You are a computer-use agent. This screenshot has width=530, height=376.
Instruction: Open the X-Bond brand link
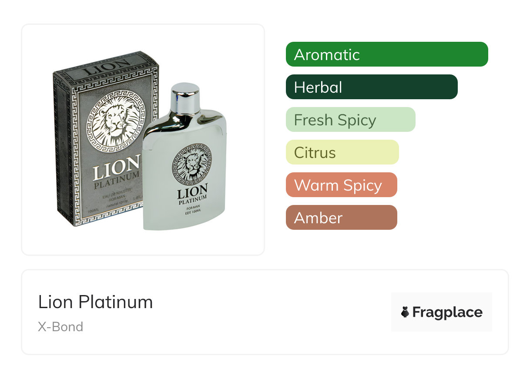pyautogui.click(x=60, y=327)
